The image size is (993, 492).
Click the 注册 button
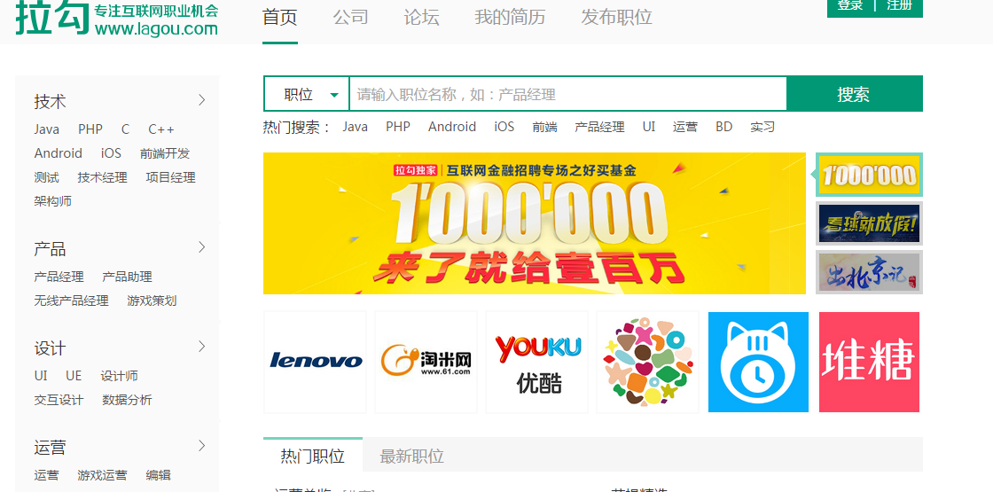(899, 5)
